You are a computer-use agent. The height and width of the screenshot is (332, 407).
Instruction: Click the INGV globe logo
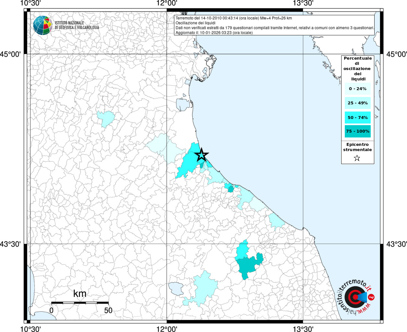click(x=42, y=25)
